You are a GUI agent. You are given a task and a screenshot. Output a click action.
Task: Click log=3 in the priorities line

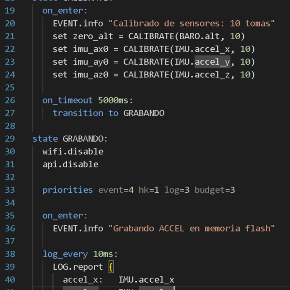tap(177, 190)
